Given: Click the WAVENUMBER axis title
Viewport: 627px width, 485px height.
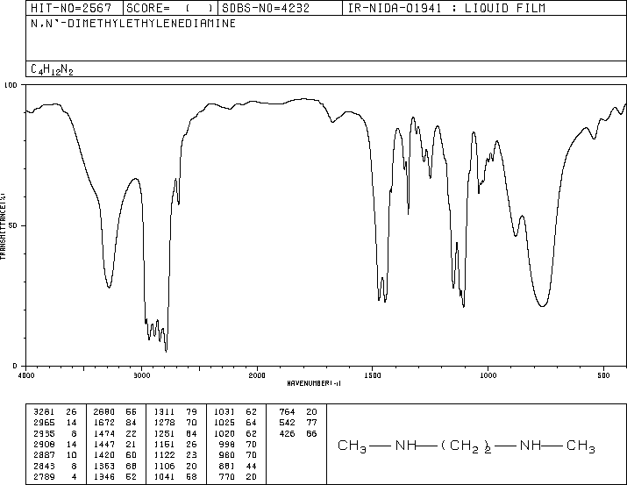Looking at the screenshot, I should (314, 383).
